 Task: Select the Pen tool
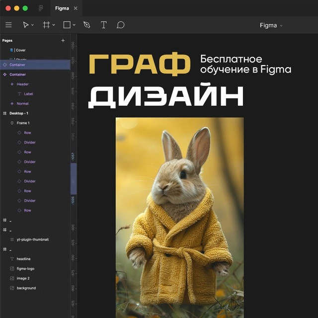[x=87, y=25]
